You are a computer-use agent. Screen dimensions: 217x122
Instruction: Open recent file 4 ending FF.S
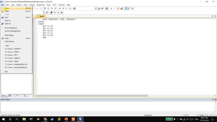[x=16, y=55]
